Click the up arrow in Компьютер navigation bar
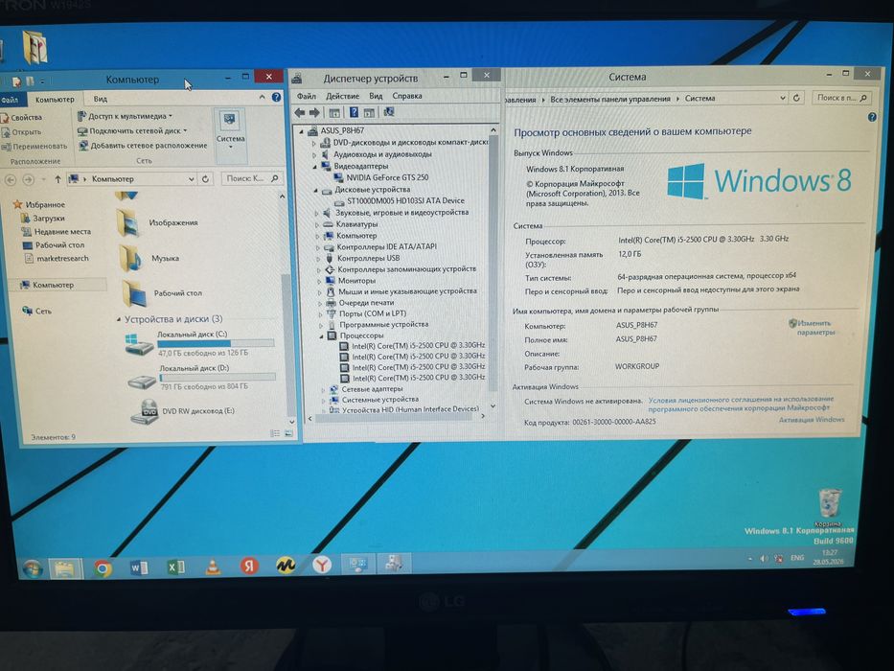Image resolution: width=894 pixels, height=671 pixels. click(57, 179)
